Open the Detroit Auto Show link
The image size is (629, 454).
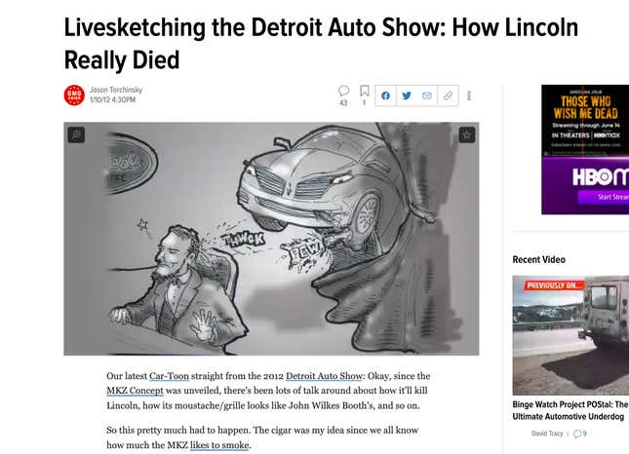tap(324, 376)
